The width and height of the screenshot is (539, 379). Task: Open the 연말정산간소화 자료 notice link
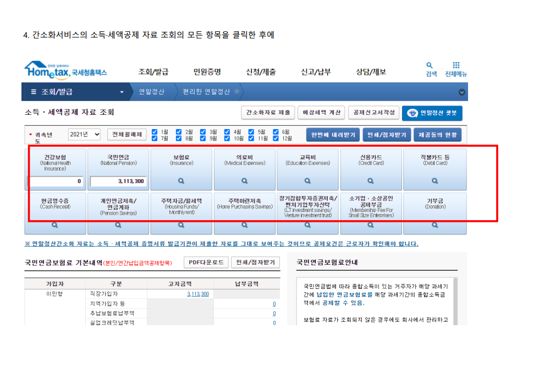click(x=221, y=244)
